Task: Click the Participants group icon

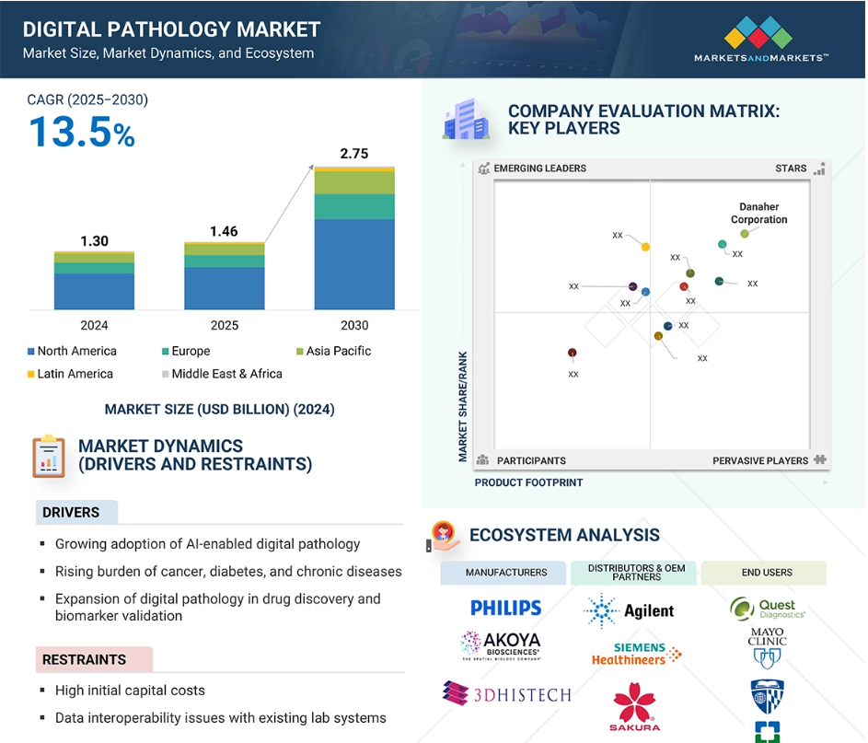Action: click(x=482, y=460)
